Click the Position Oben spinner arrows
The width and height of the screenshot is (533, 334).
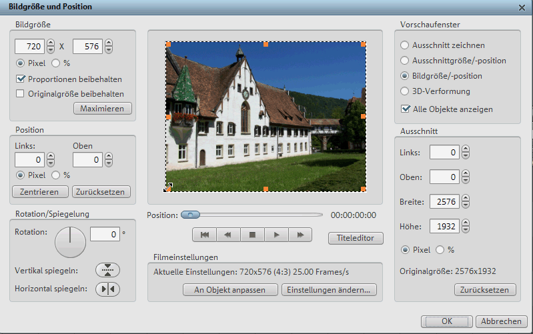(109, 159)
